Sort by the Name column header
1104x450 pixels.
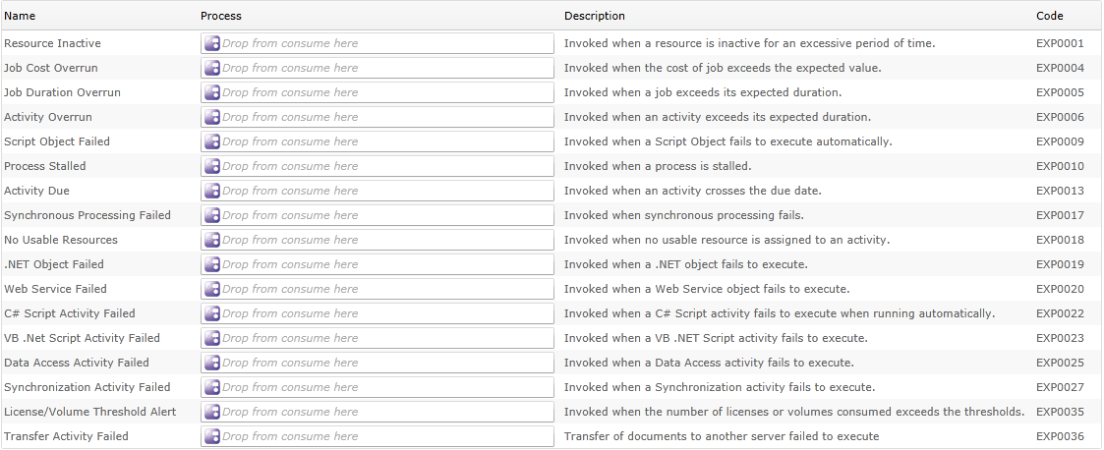(x=20, y=16)
